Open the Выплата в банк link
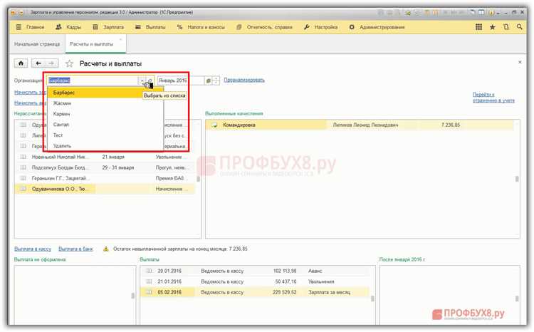The image size is (534, 332). click(x=75, y=249)
